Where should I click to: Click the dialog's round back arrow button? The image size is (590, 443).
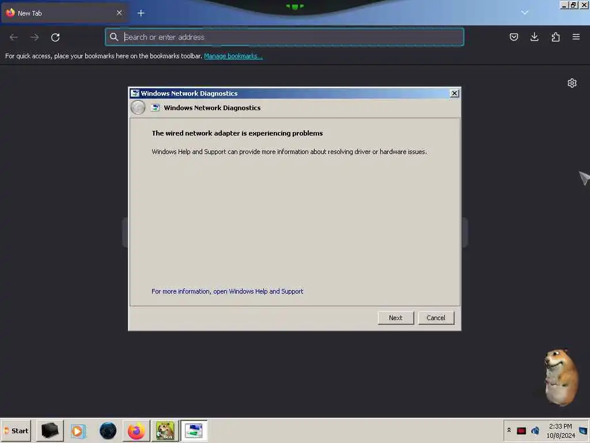[x=138, y=108]
